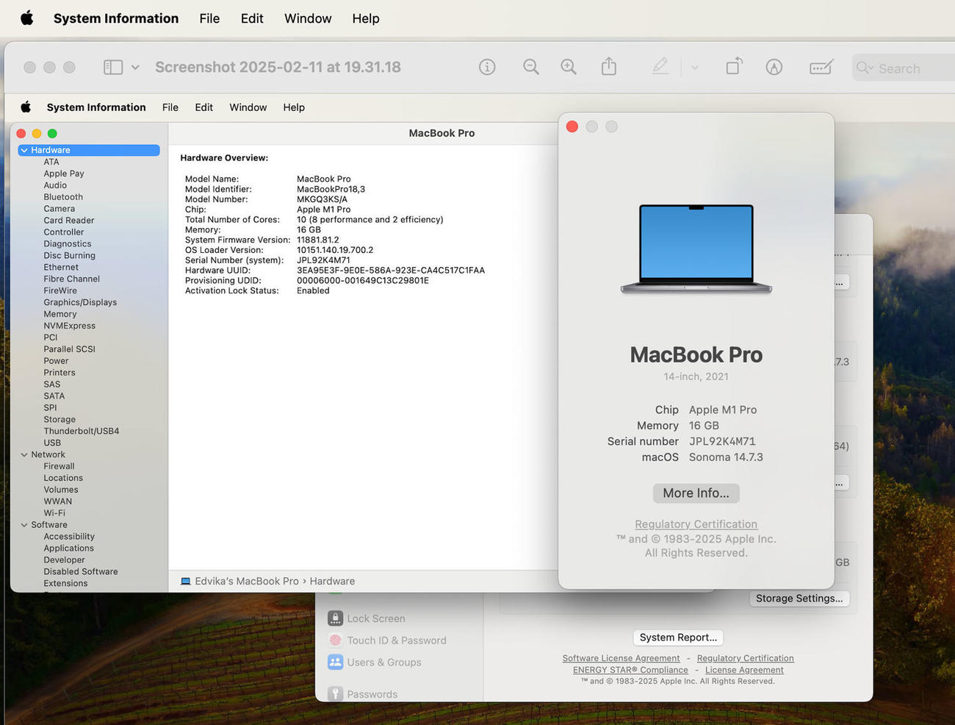955x725 pixels.
Task: Select Bluetooth in the sidebar
Action: pos(63,197)
